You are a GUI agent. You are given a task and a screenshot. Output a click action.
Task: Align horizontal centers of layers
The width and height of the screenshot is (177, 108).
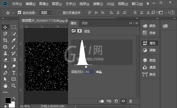[118, 12]
